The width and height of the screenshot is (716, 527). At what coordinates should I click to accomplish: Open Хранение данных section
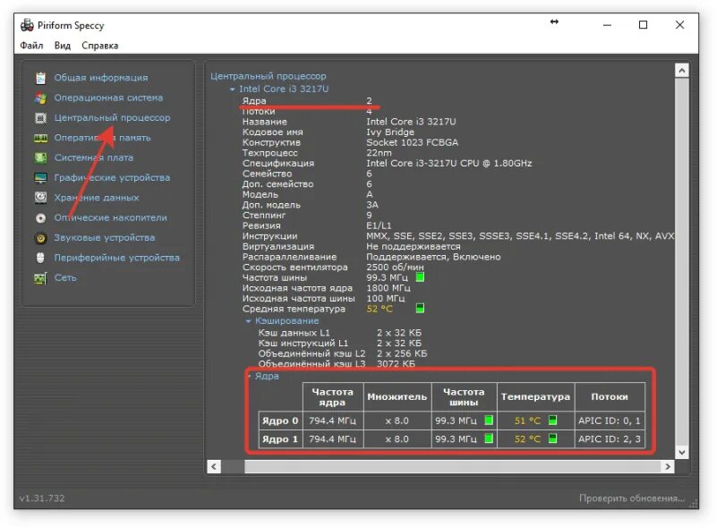[x=97, y=198]
